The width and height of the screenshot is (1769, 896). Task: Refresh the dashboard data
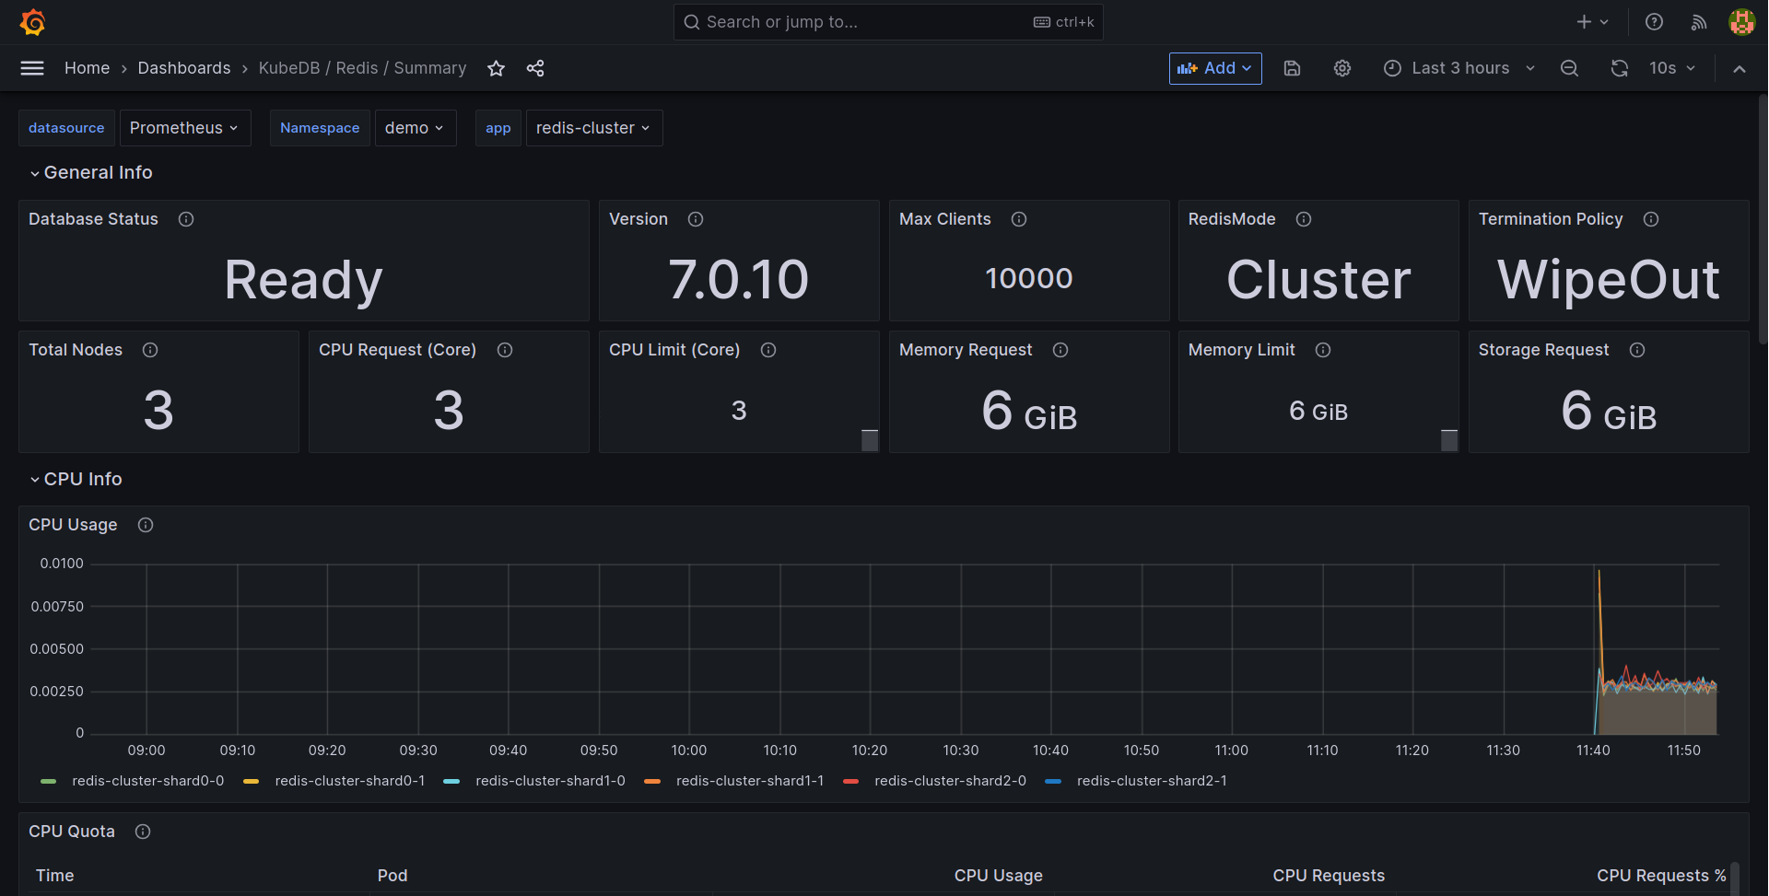coord(1620,68)
